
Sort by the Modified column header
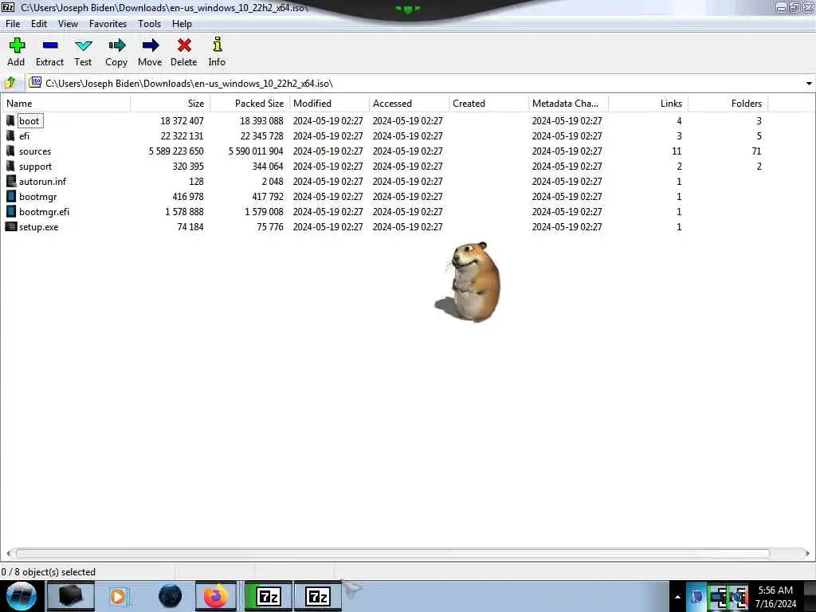pyautogui.click(x=329, y=103)
